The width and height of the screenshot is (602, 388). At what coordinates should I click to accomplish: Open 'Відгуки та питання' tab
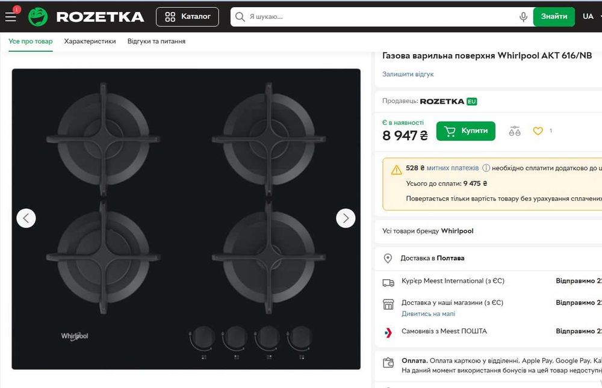click(x=157, y=42)
